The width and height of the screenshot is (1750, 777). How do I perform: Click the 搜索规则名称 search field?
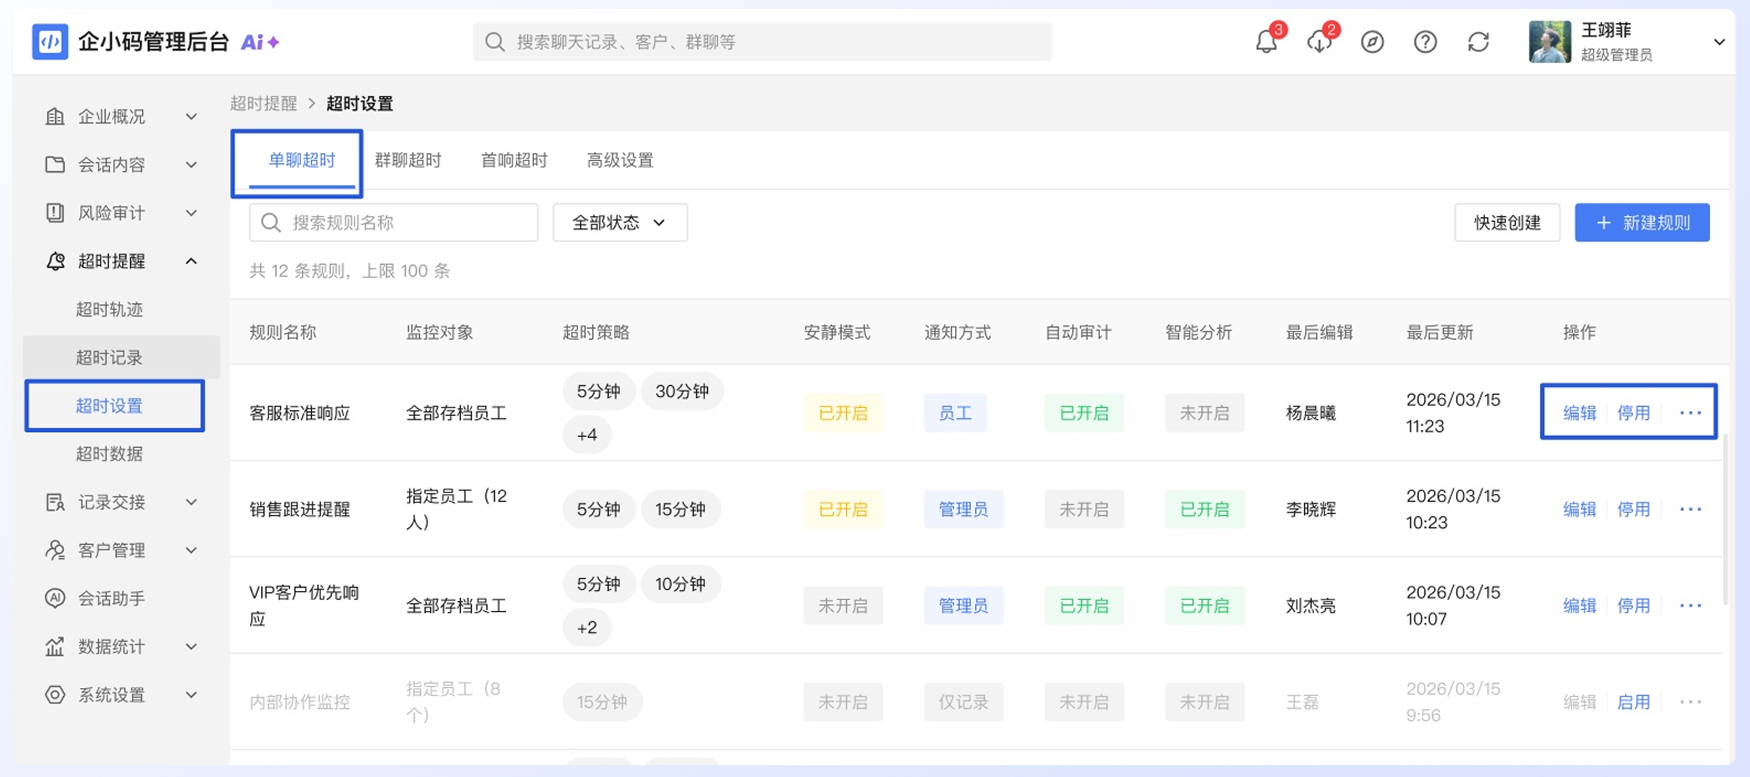[393, 222]
